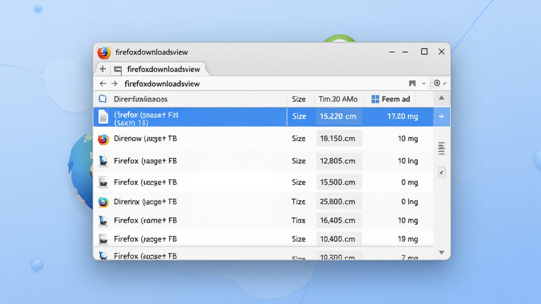Click the grid icon beside Feem ad
Viewport: 541px width, 304px height.
(x=375, y=99)
